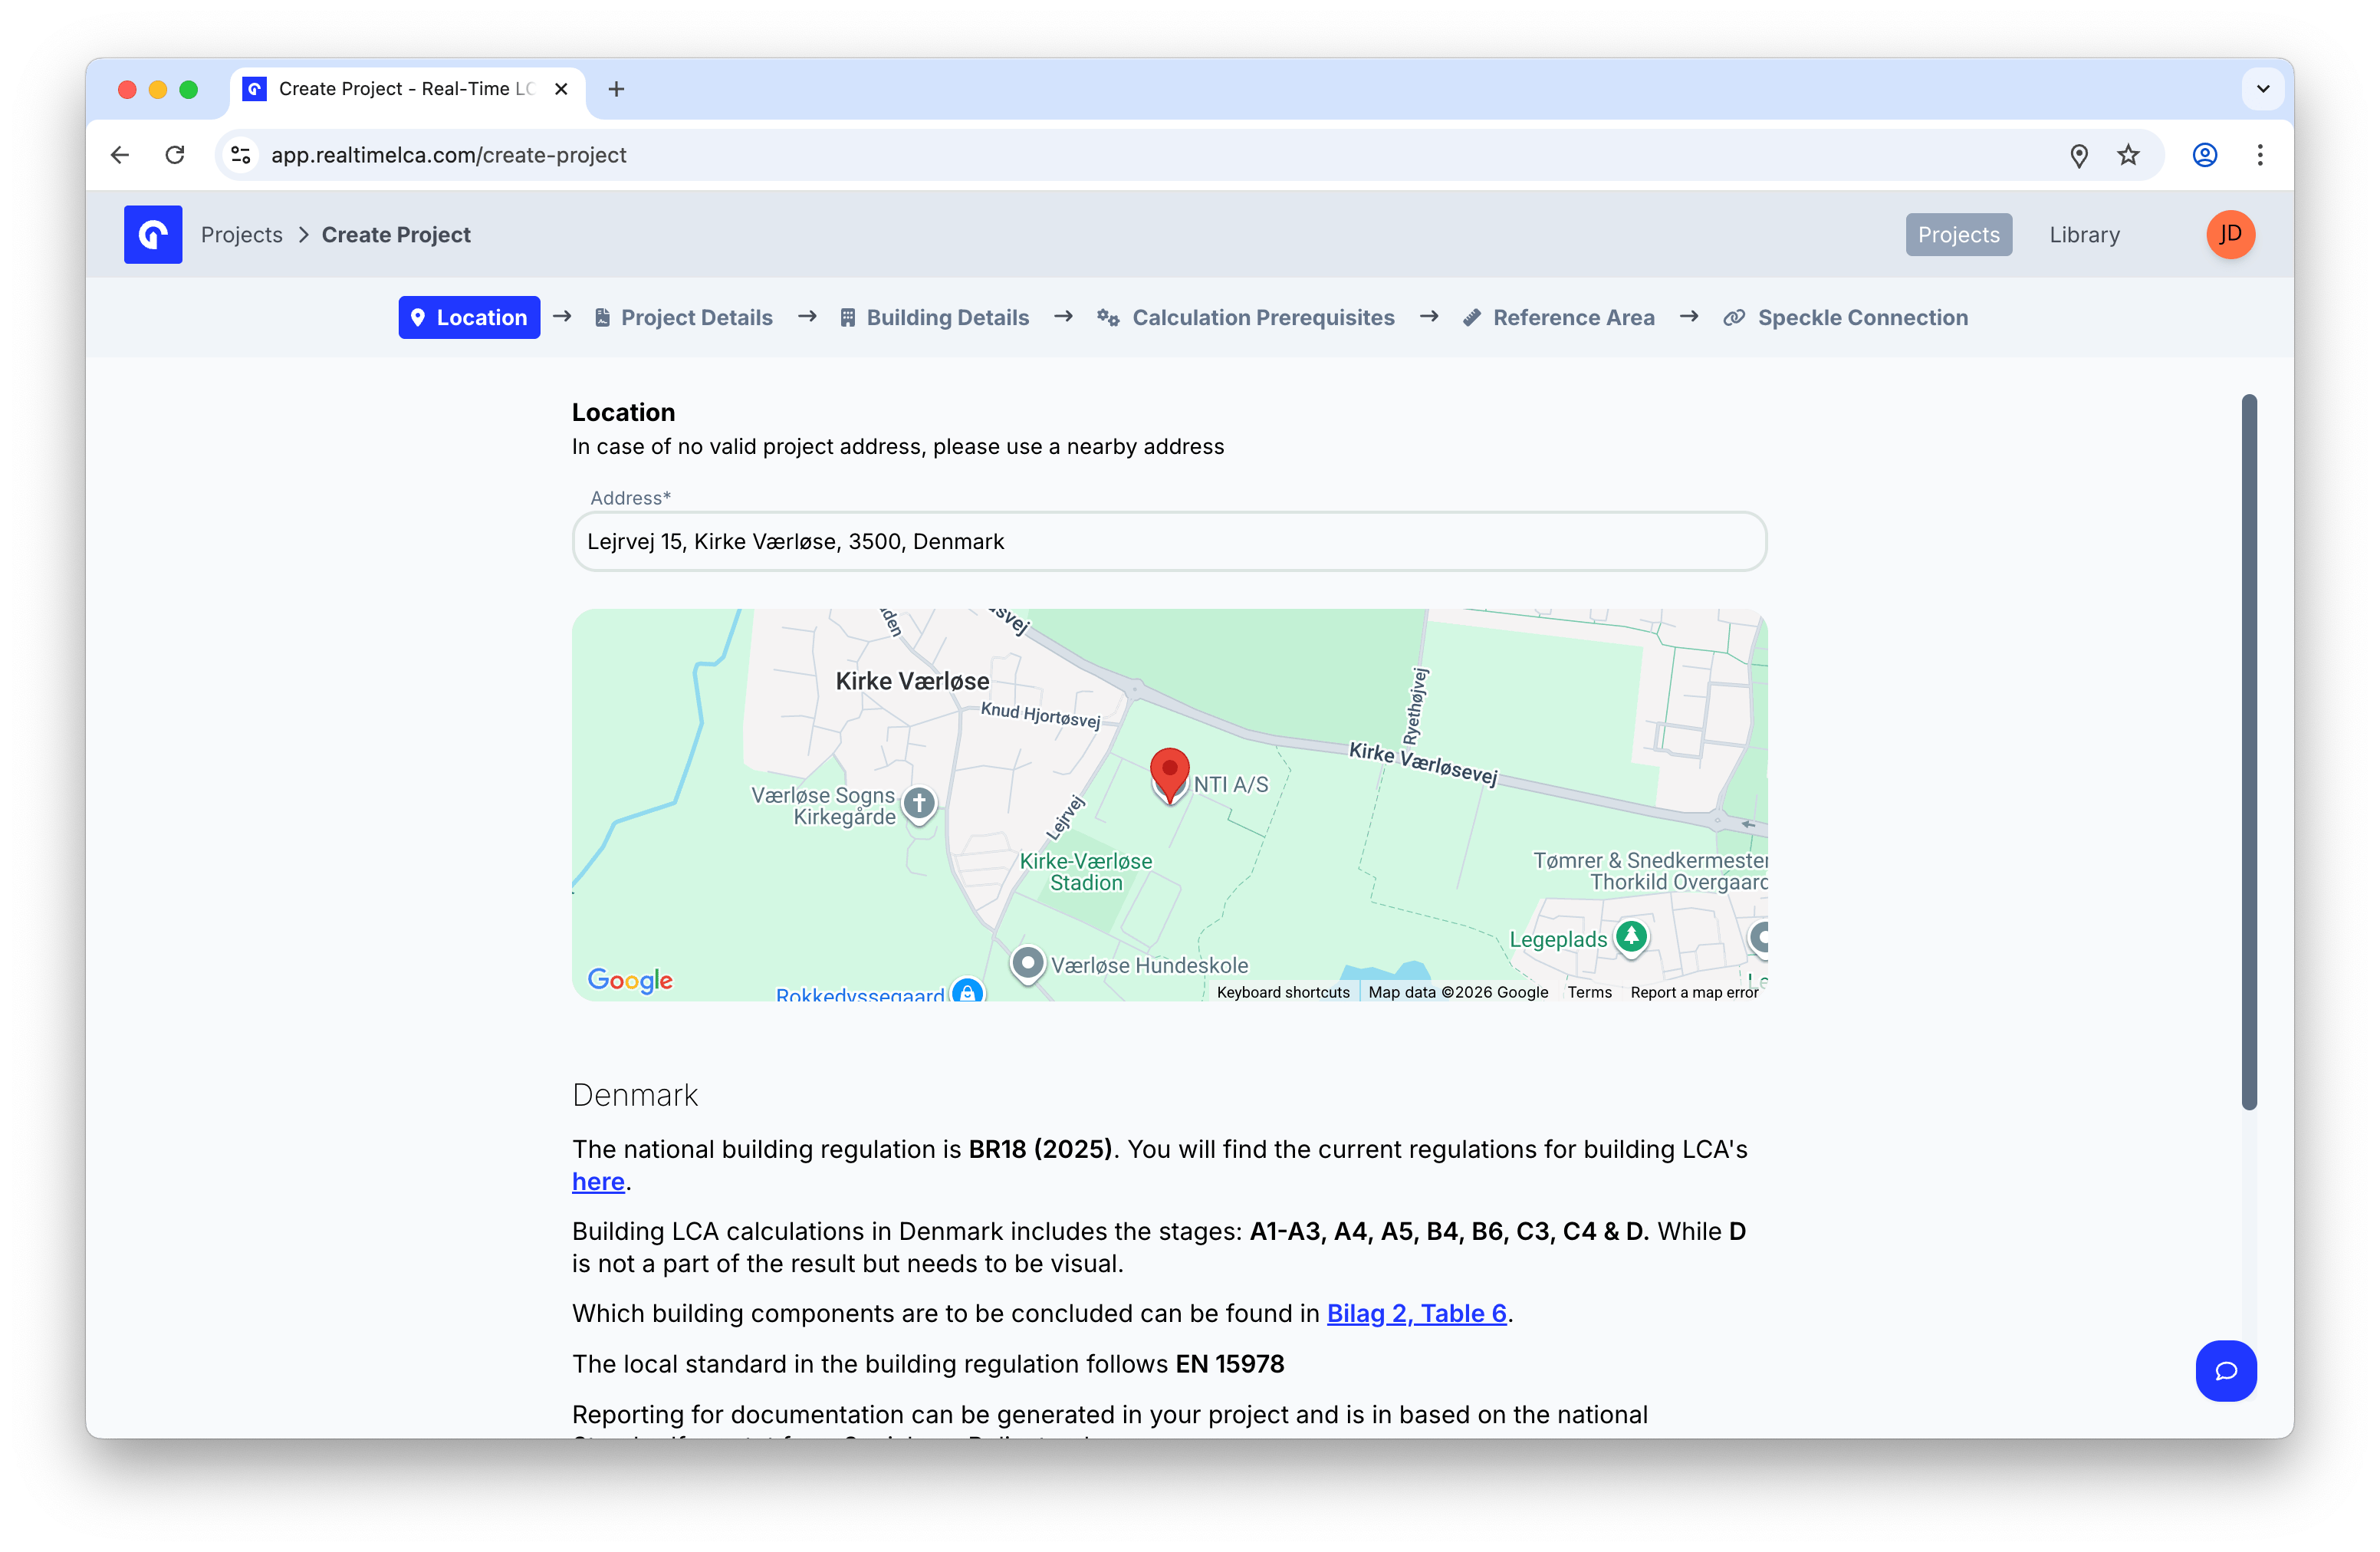Click the Værløse Hundeskole map marker
2380x1552 pixels.
1027,964
